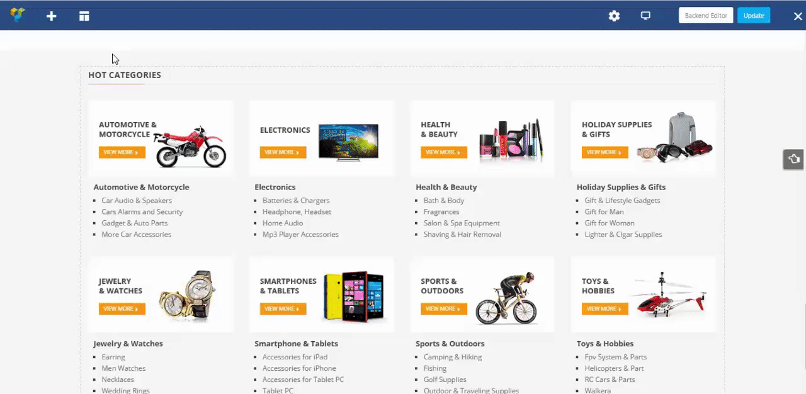Open responsive preview monitor icon

point(645,16)
